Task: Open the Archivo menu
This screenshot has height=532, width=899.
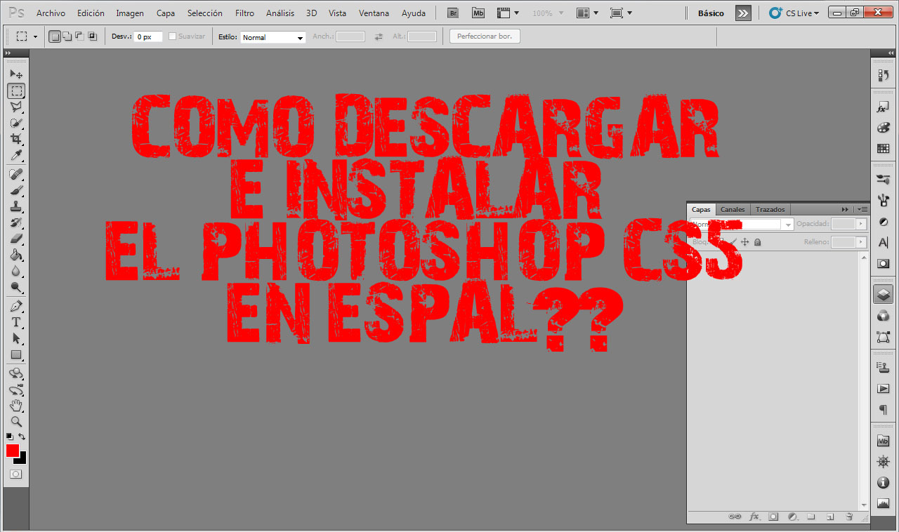Action: pyautogui.click(x=51, y=13)
